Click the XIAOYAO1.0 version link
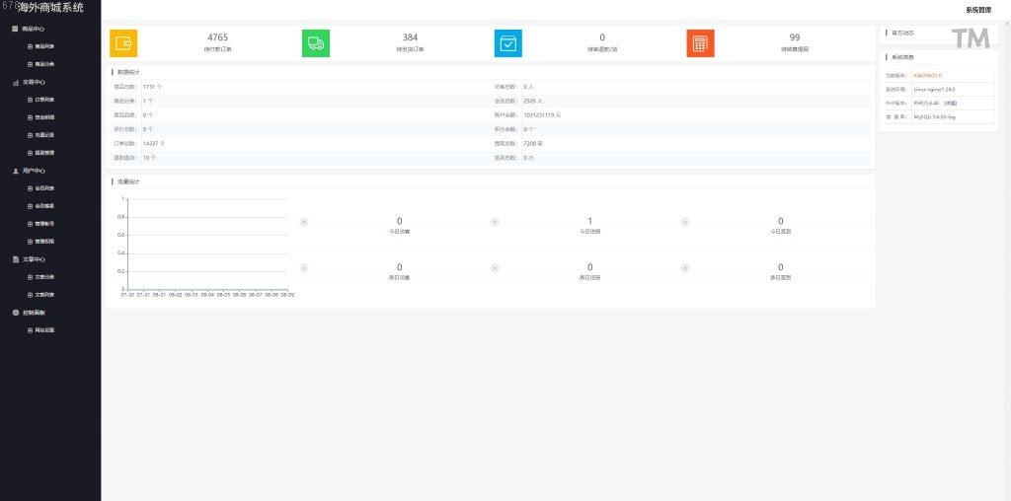This screenshot has height=501, width=1011. (x=927, y=75)
